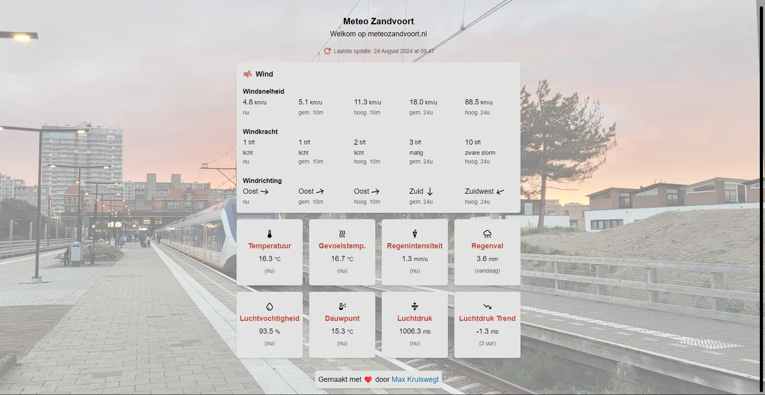
Task: Click the Luchtdruk Trend downward arrow icon
Action: click(x=487, y=306)
